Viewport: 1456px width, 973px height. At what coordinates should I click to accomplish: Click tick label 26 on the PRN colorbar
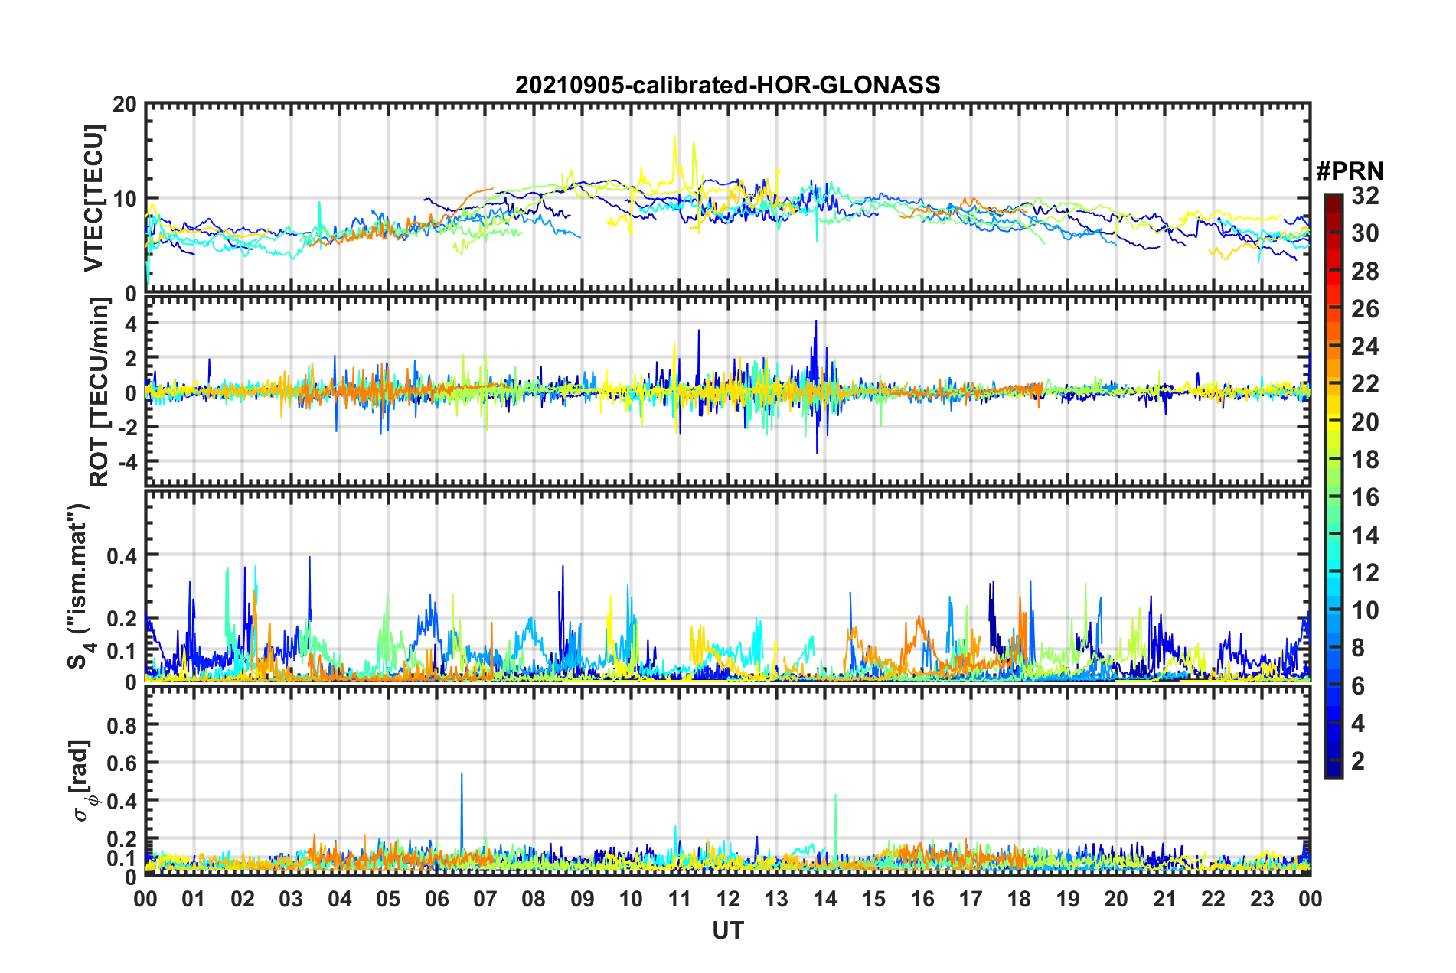(x=1365, y=309)
